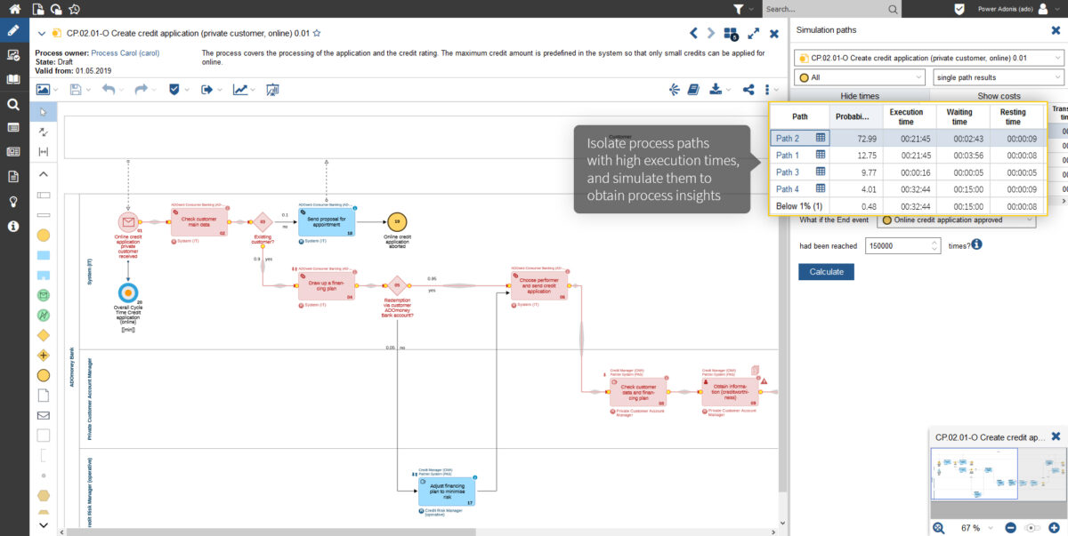Click the magnifier icon in left sidebar
This screenshot has width=1068, height=536.
pos(13,104)
